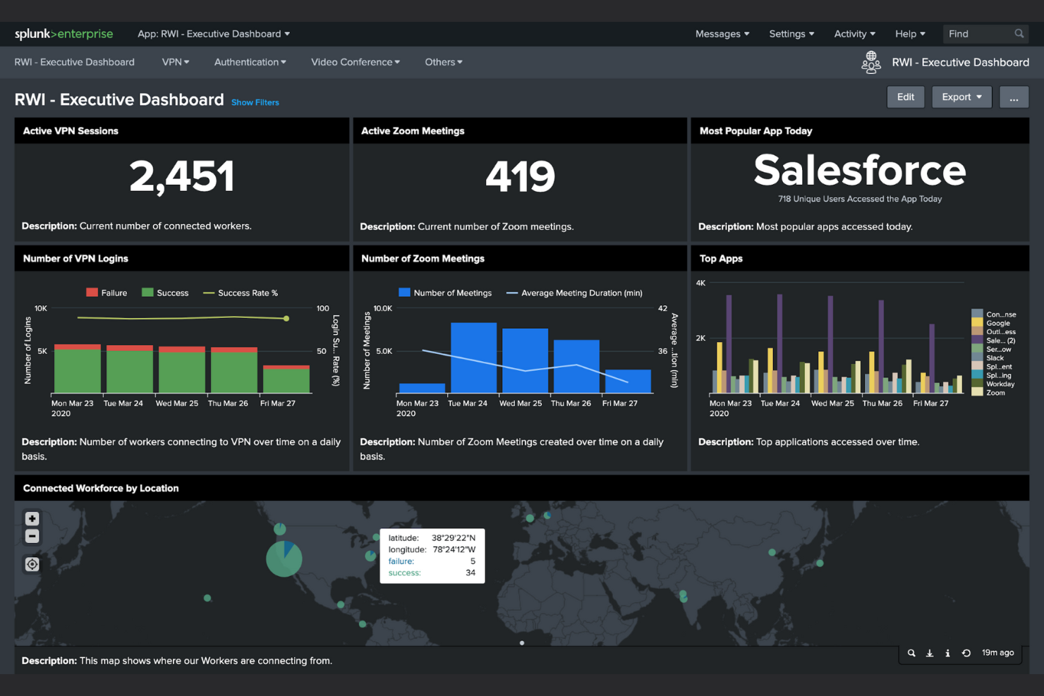Viewport: 1044px width, 696px height.
Task: Open the magnifier search icon below the map
Action: pyautogui.click(x=911, y=653)
